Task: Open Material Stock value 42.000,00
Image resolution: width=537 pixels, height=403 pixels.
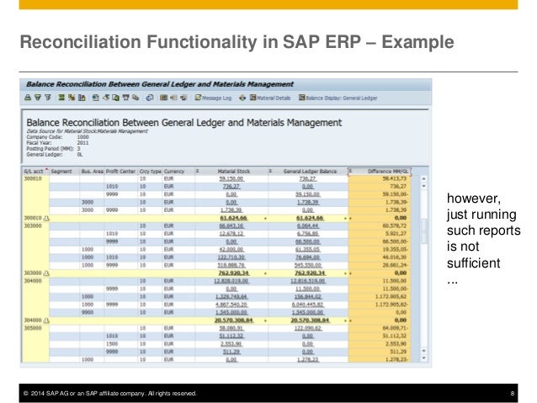Action: click(231, 250)
